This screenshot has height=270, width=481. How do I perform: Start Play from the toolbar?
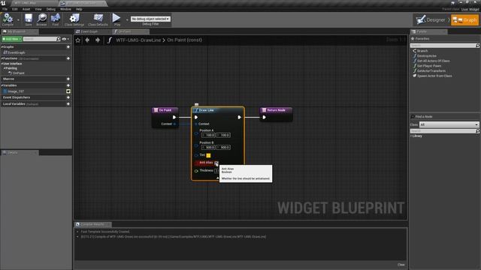116,19
